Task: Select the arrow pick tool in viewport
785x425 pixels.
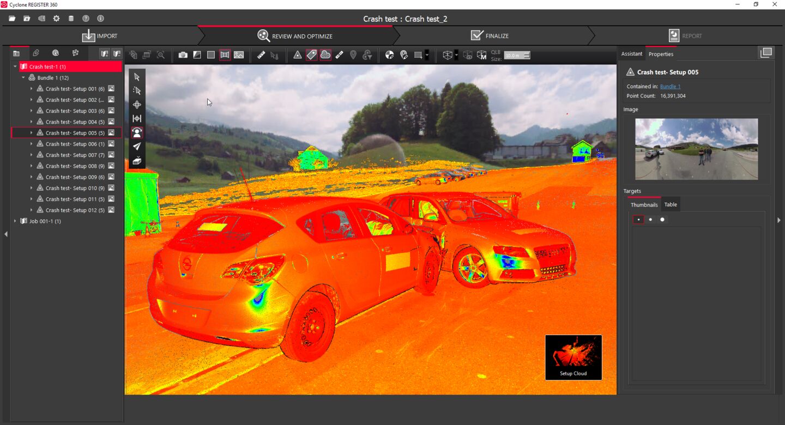Action: click(x=137, y=77)
